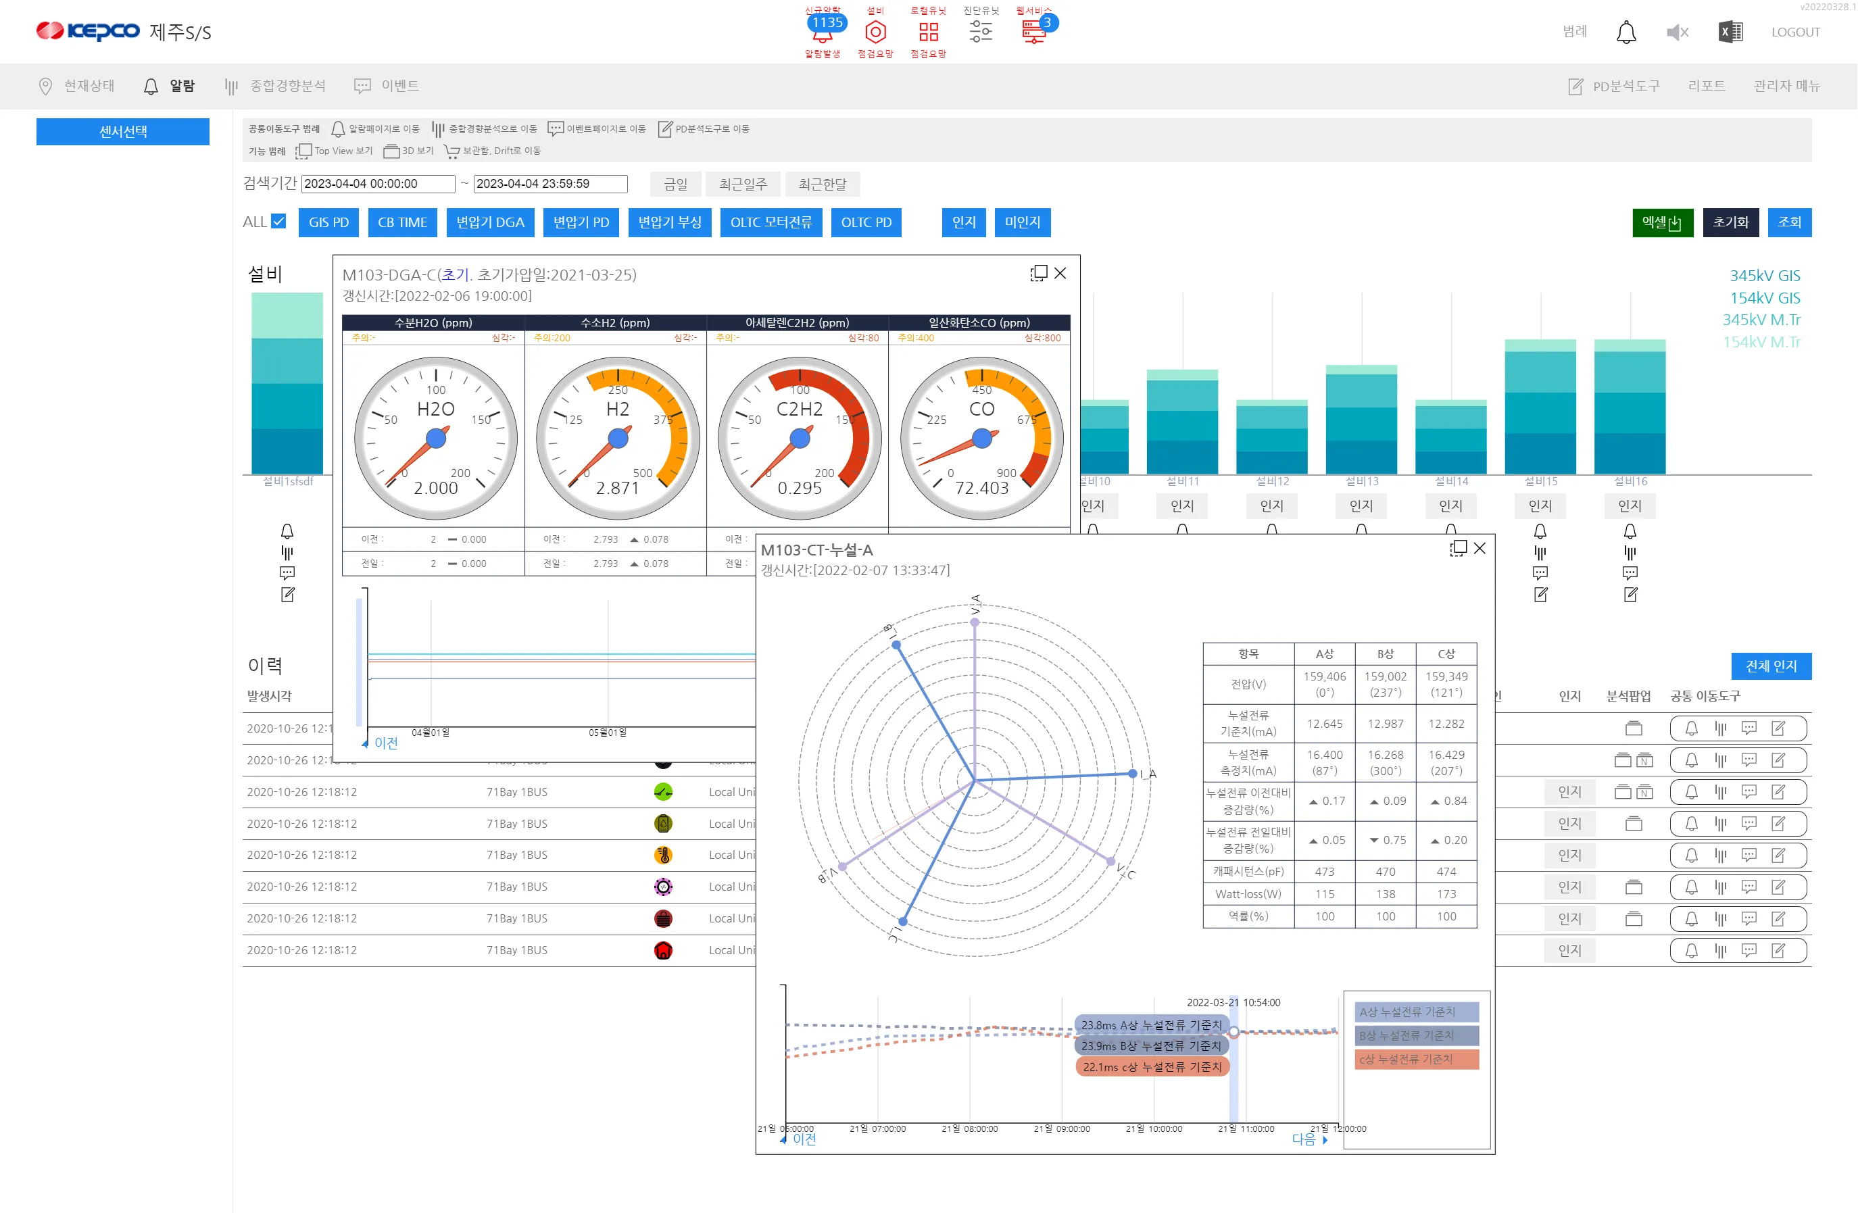Viewport: 1858px width, 1213px height.
Task: Click bell icon under 설비15 column
Action: coord(1540,532)
